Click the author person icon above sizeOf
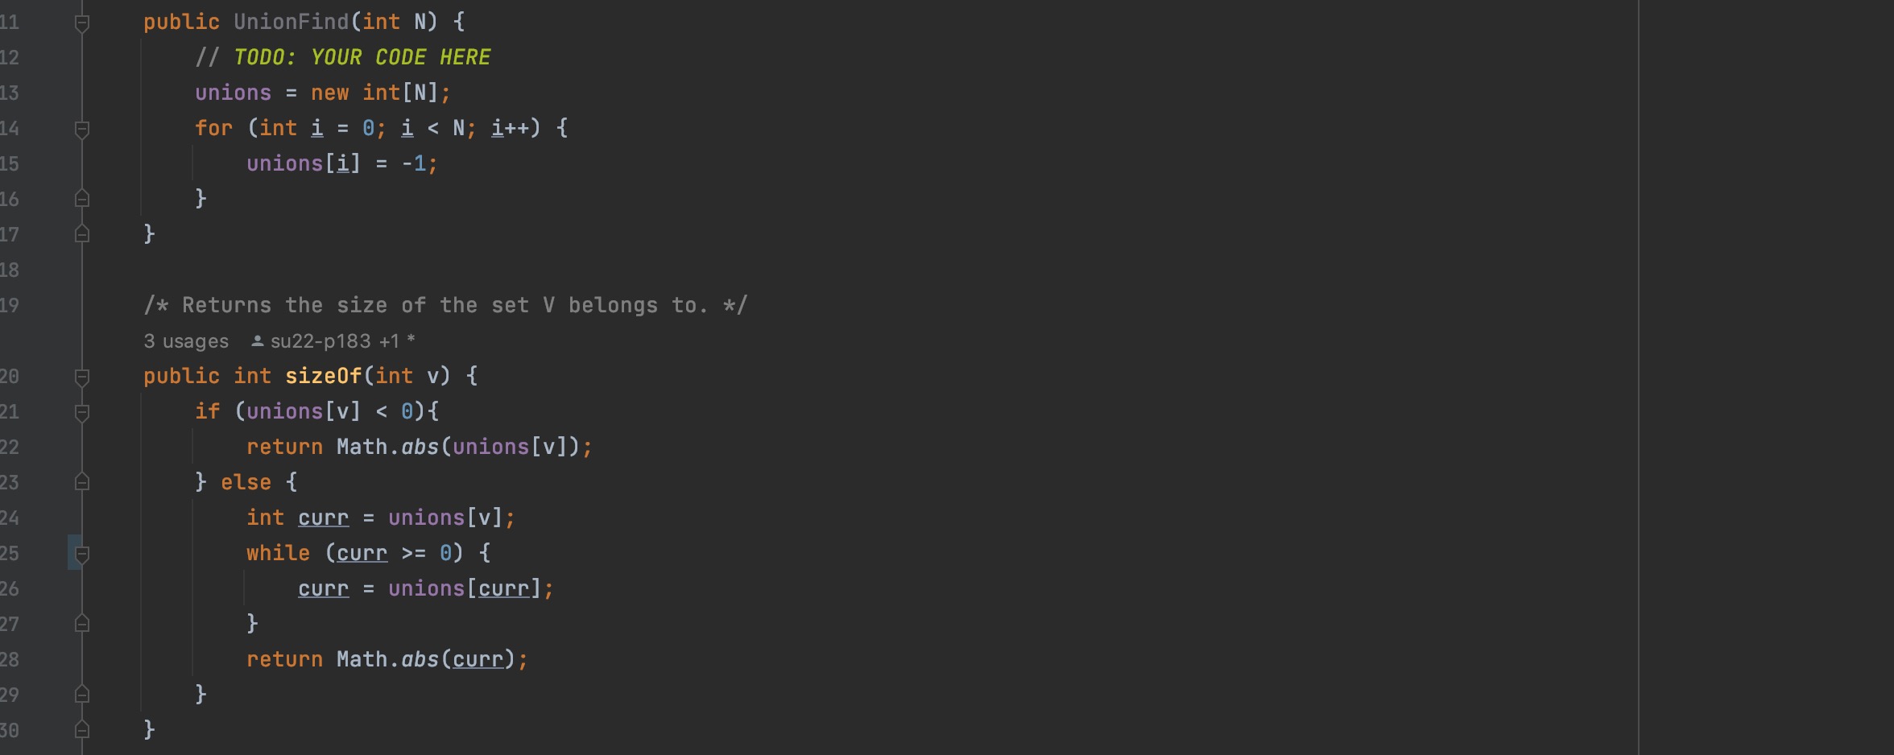The width and height of the screenshot is (1894, 755). point(257,341)
